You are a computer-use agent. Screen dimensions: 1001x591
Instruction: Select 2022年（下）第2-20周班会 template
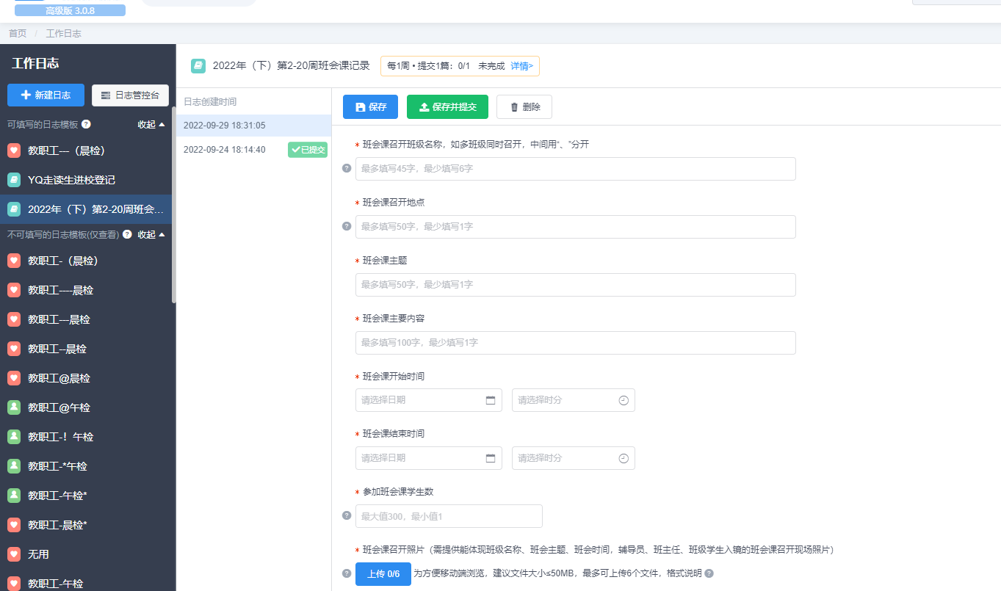point(86,209)
